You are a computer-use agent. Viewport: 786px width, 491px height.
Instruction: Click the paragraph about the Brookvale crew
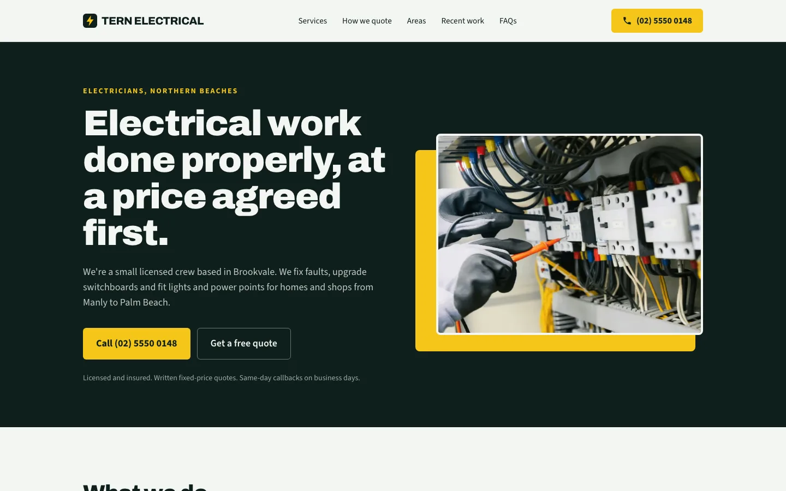click(228, 287)
